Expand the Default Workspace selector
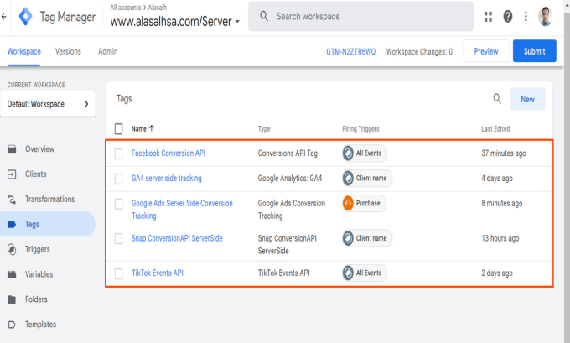 pos(48,104)
